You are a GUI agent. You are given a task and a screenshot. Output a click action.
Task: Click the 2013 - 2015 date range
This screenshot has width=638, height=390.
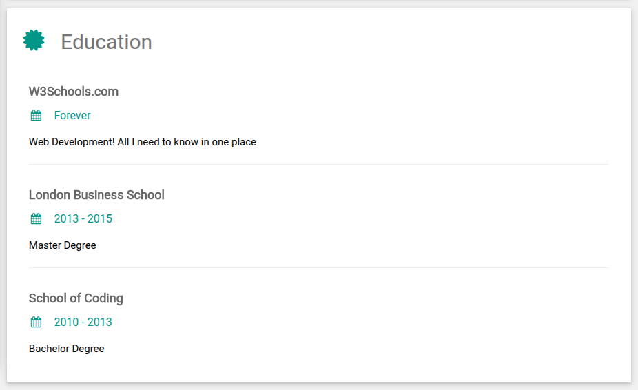[83, 218]
